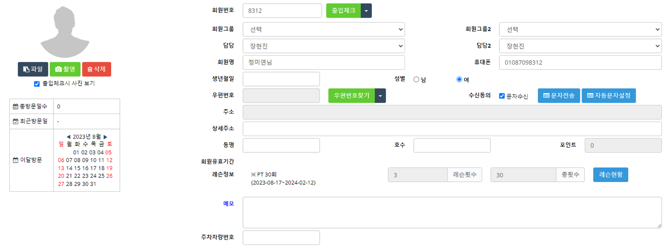Click the green 출입체크 button
This screenshot has width=664, height=247.
pyautogui.click(x=344, y=11)
